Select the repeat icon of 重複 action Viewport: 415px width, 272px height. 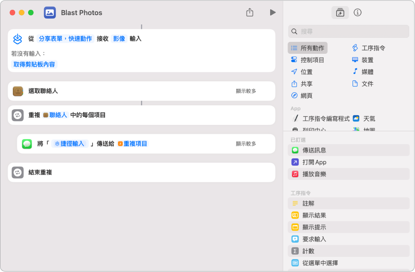[18, 115]
